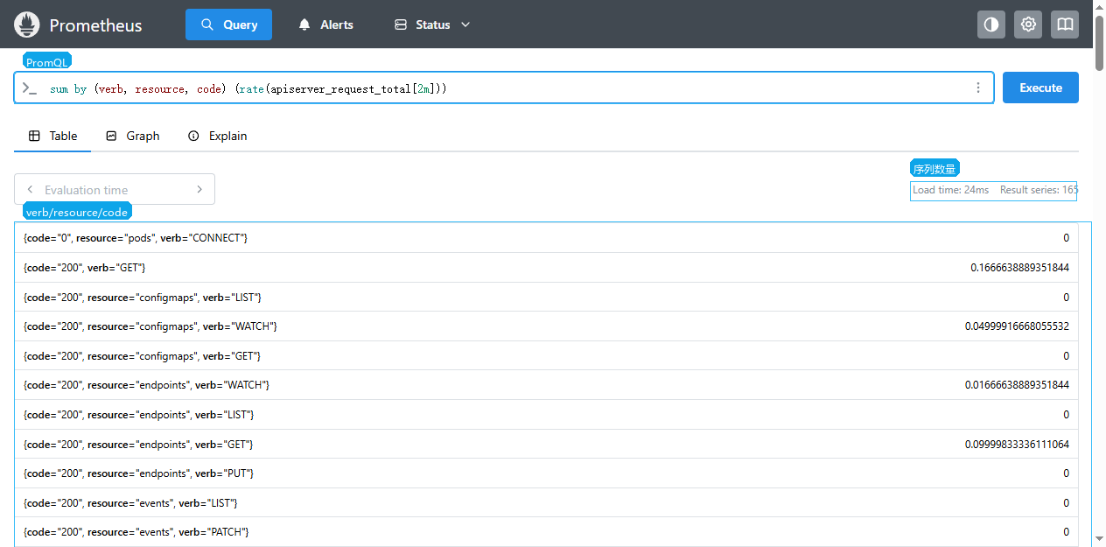Switch to the Graph tab
This screenshot has width=1106, height=547.
(x=132, y=136)
